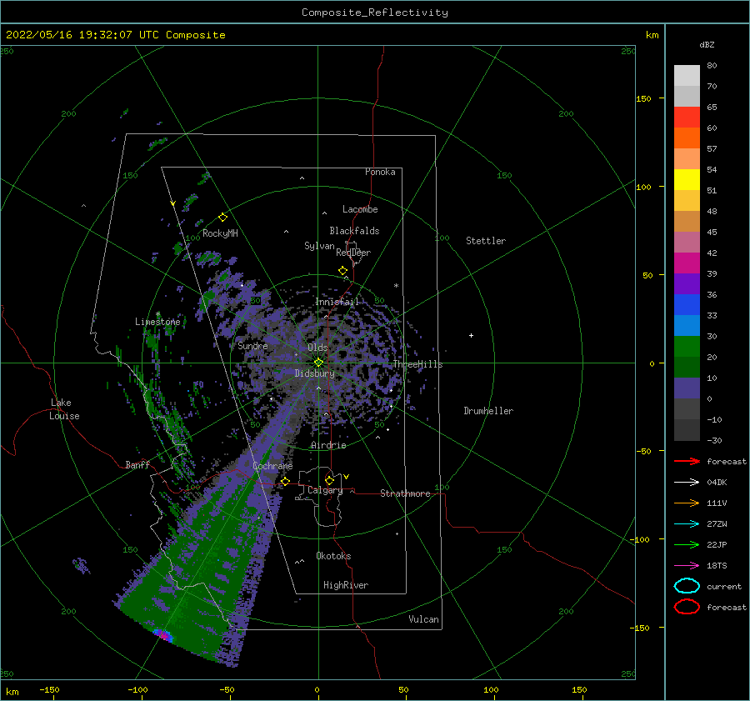Image resolution: width=750 pixels, height=701 pixels.
Task: Click the Drumheller label
Action: pyautogui.click(x=488, y=411)
